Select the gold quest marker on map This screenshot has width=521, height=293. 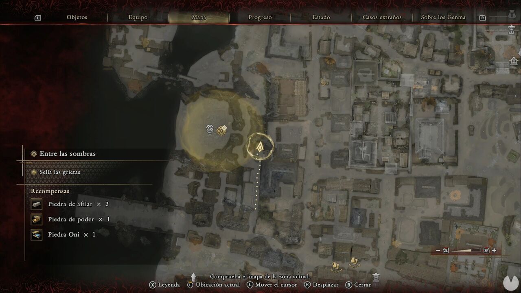pos(222,130)
